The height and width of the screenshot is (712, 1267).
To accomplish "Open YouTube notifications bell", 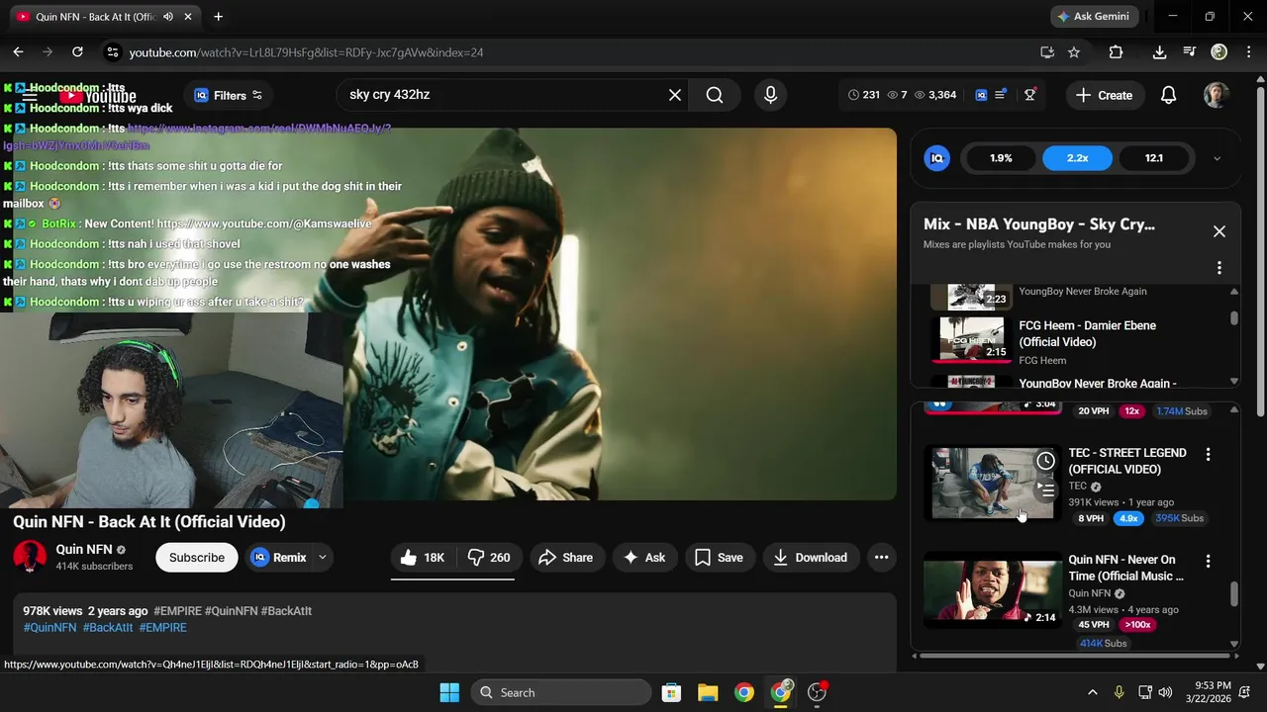I will tap(1168, 95).
